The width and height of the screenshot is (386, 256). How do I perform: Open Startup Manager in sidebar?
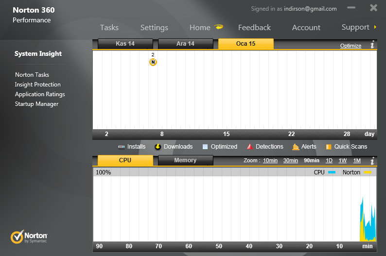click(x=36, y=104)
